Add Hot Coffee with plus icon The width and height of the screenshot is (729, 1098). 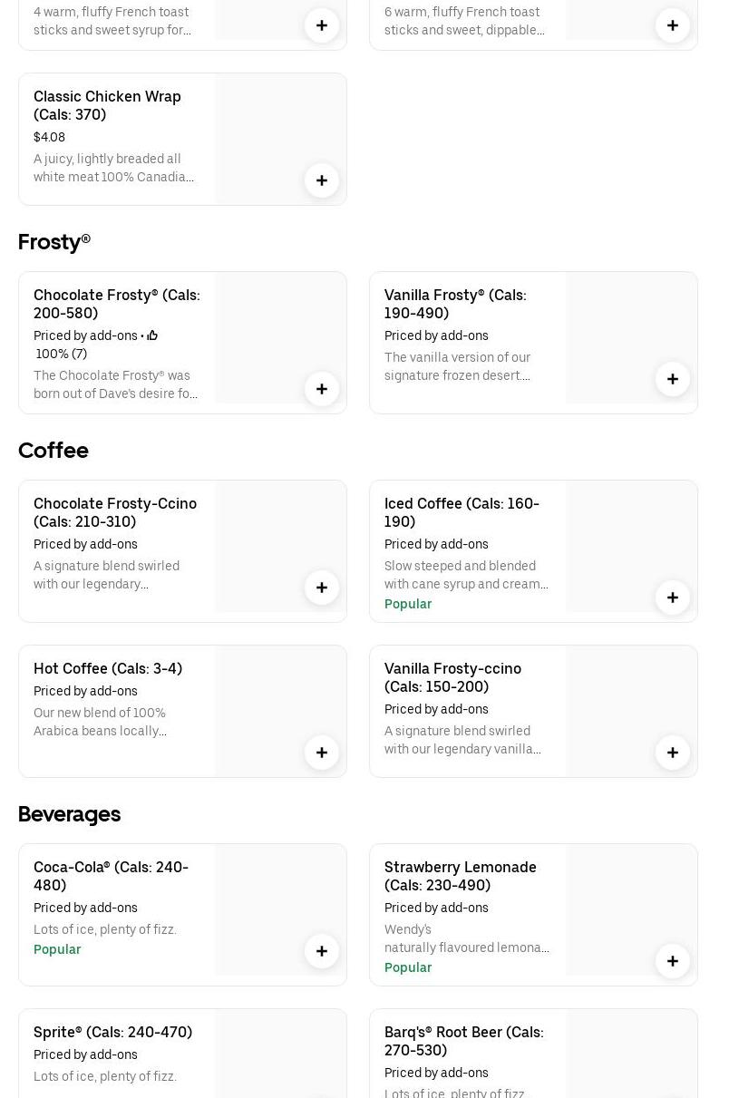pos(322,753)
